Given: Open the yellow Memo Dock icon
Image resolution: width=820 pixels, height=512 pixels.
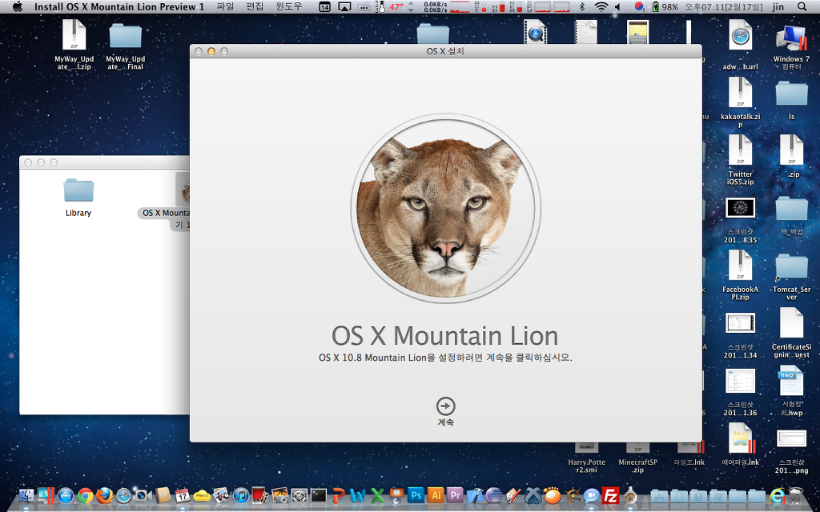Looking at the screenshot, I should tap(202, 495).
